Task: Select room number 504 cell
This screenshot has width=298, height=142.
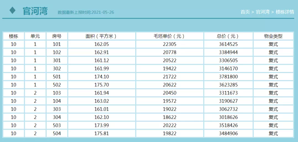Action: [57, 133]
